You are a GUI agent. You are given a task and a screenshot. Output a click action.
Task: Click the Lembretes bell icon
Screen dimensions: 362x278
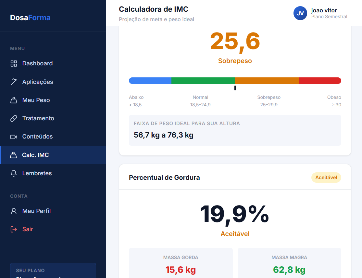(x=14, y=173)
